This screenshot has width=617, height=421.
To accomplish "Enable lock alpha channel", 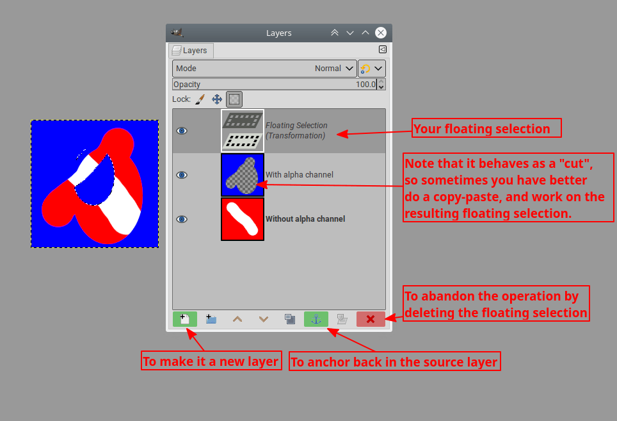I will point(234,99).
